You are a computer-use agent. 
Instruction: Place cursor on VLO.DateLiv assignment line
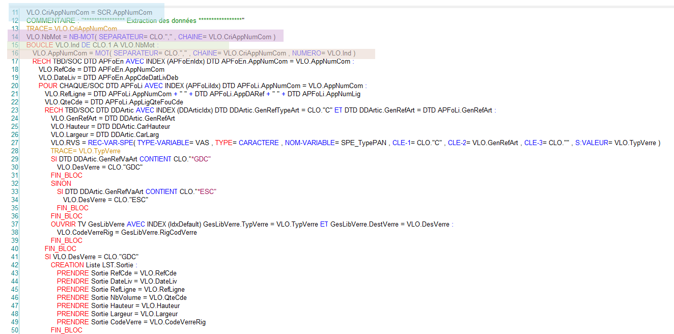click(108, 77)
